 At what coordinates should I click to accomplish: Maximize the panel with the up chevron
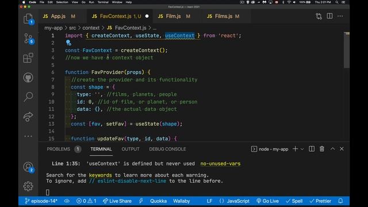[x=333, y=149]
